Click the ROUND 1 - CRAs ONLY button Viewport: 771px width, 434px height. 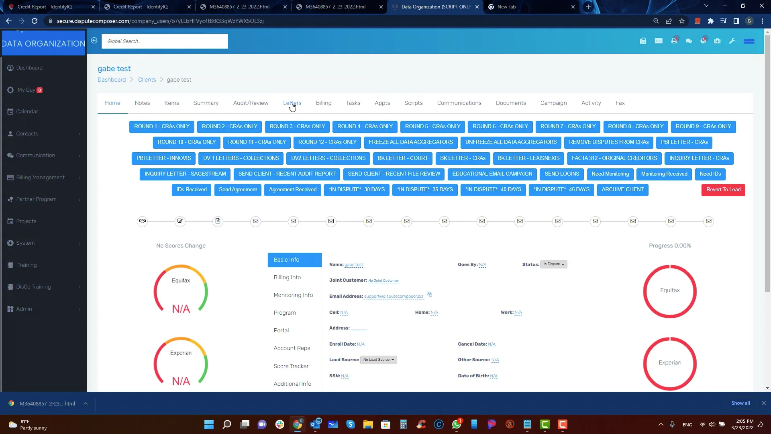click(x=162, y=127)
